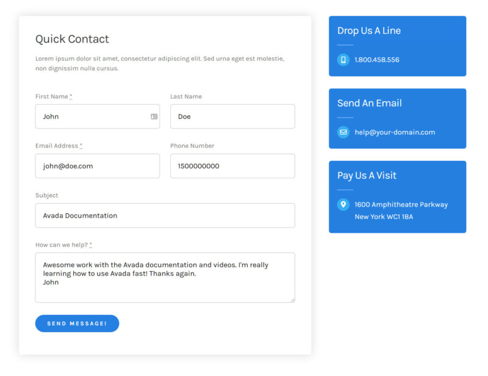Select the First Name input containing John
The width and height of the screenshot is (488, 376).
tap(98, 116)
